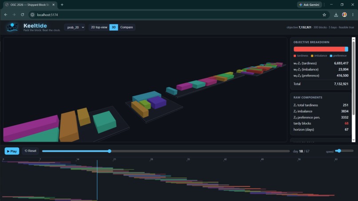Click the Total value 7,132,921
Screen dimensions: 358x201
coord(341,84)
